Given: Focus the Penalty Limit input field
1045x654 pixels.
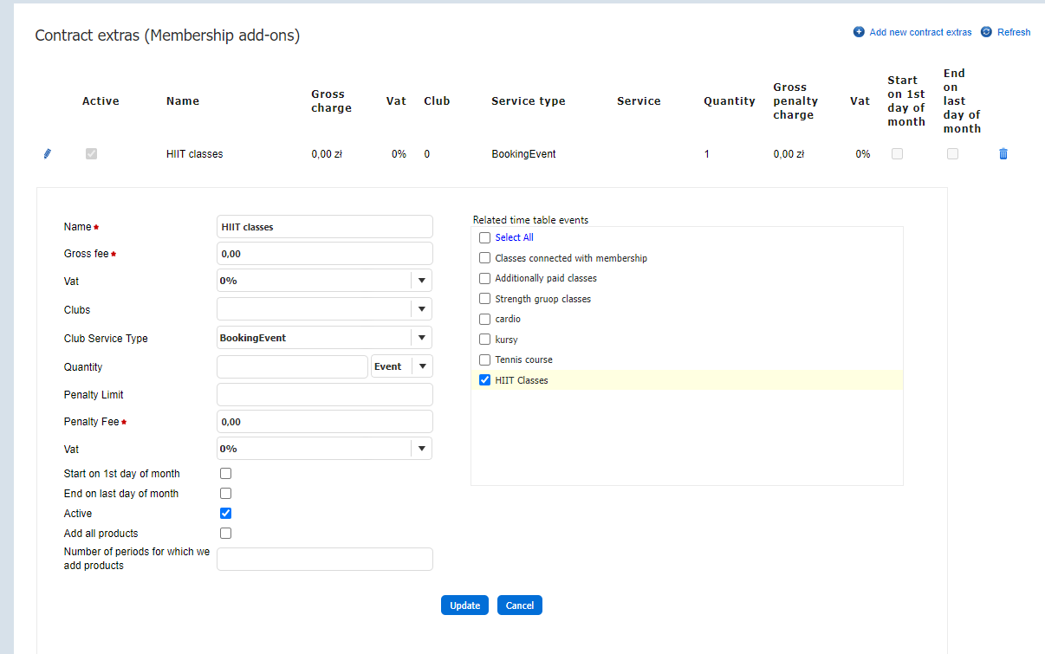Looking at the screenshot, I should [x=324, y=395].
